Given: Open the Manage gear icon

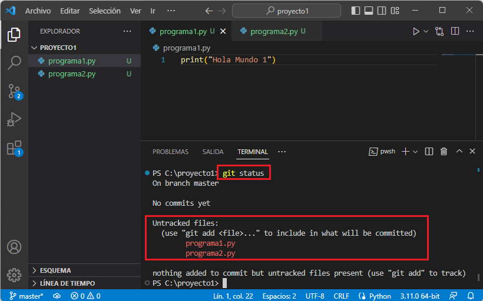Looking at the screenshot, I should pyautogui.click(x=14, y=275).
